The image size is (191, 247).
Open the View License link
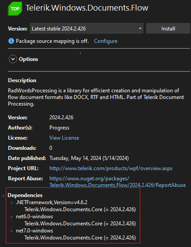(x=64, y=138)
